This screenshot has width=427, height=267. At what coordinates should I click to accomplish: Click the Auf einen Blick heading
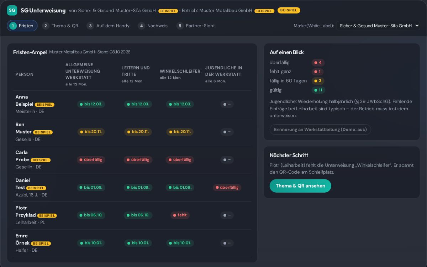[x=287, y=52]
